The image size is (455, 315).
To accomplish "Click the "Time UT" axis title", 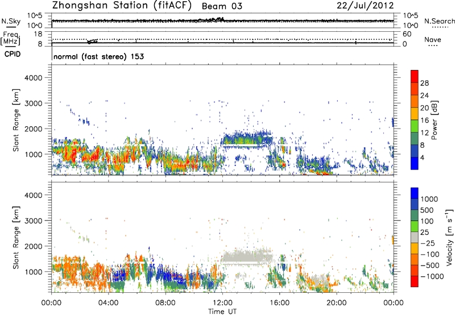I will point(222,312).
